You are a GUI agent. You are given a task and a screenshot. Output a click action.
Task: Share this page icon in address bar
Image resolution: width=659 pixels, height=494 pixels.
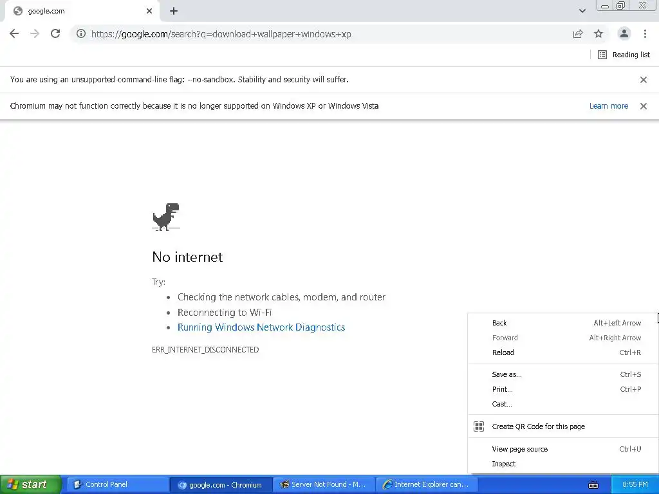(x=578, y=33)
